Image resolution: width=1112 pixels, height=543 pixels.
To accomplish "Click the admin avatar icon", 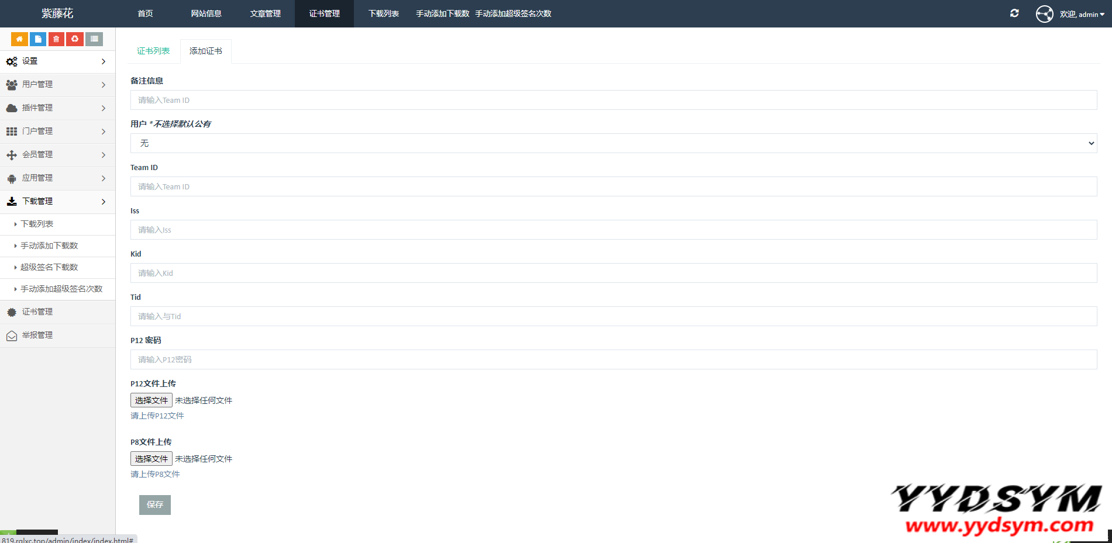I will 1044,14.
